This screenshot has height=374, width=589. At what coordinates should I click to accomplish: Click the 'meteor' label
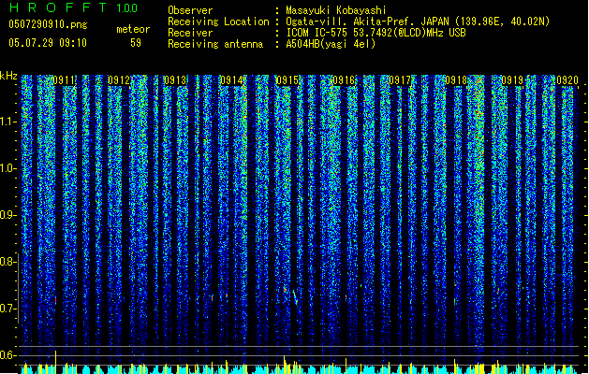(133, 29)
